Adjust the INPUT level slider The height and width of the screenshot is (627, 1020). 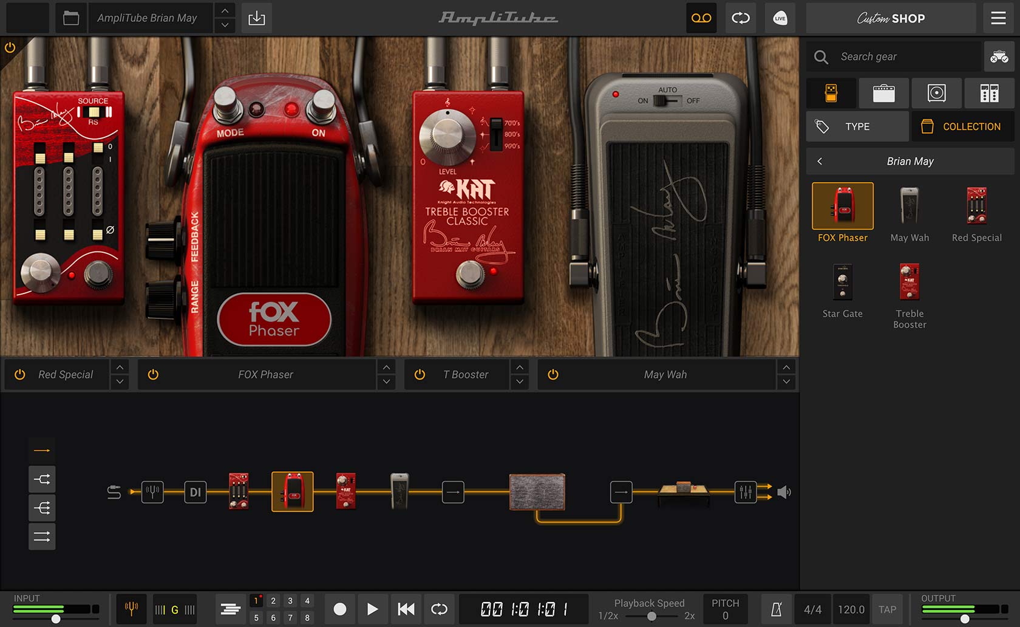pos(56,618)
